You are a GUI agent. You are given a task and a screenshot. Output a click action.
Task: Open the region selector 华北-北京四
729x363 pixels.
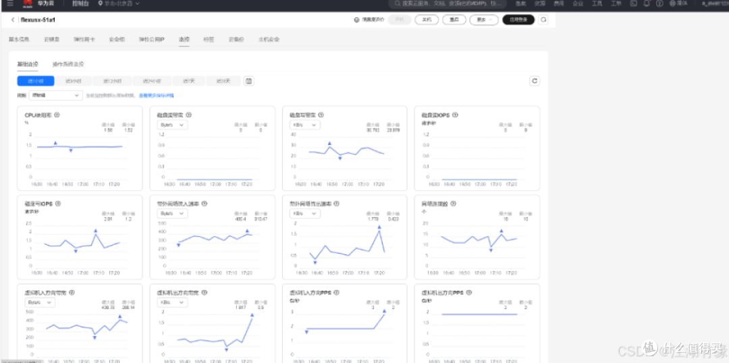pyautogui.click(x=119, y=3)
